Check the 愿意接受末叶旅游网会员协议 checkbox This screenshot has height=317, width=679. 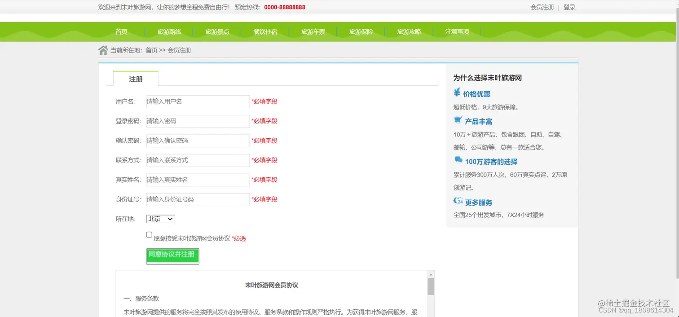click(x=149, y=235)
